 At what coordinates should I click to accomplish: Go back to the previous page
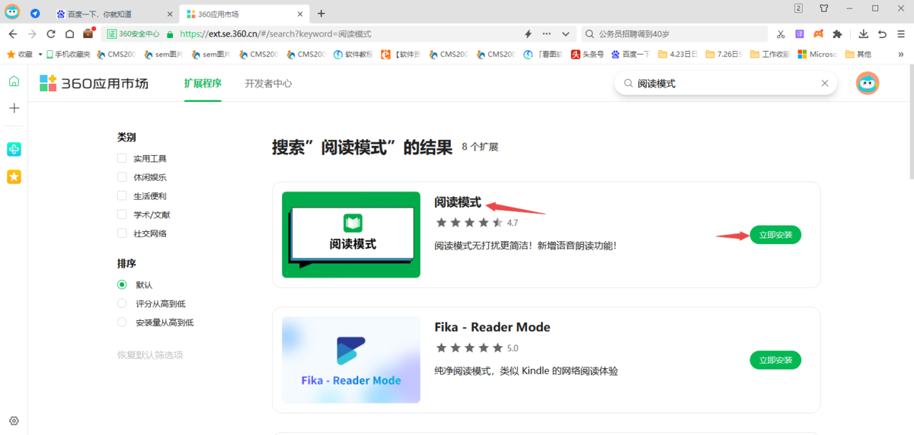click(x=12, y=34)
